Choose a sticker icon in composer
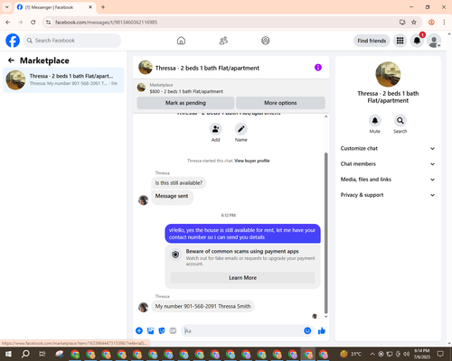This screenshot has width=452, height=361. tap(162, 331)
